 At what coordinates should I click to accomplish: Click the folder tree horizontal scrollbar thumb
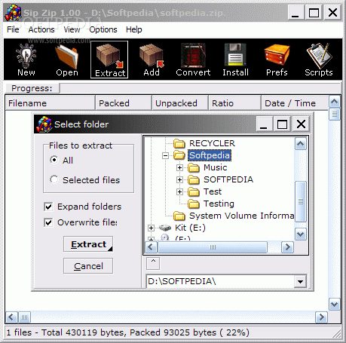point(213,247)
